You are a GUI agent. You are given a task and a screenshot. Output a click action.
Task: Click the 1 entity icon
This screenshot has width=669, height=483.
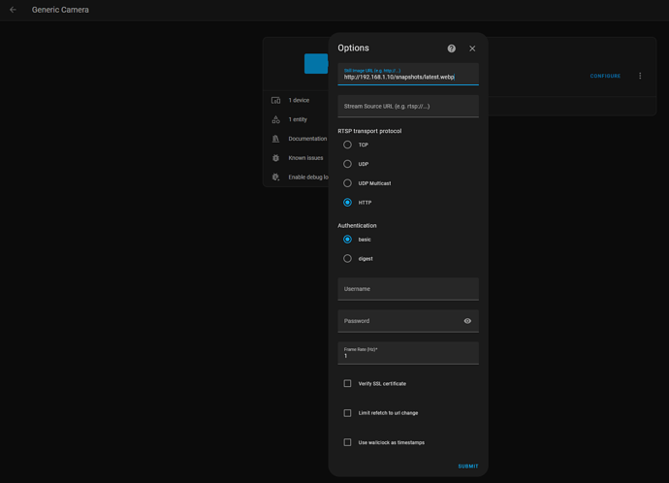(x=276, y=119)
